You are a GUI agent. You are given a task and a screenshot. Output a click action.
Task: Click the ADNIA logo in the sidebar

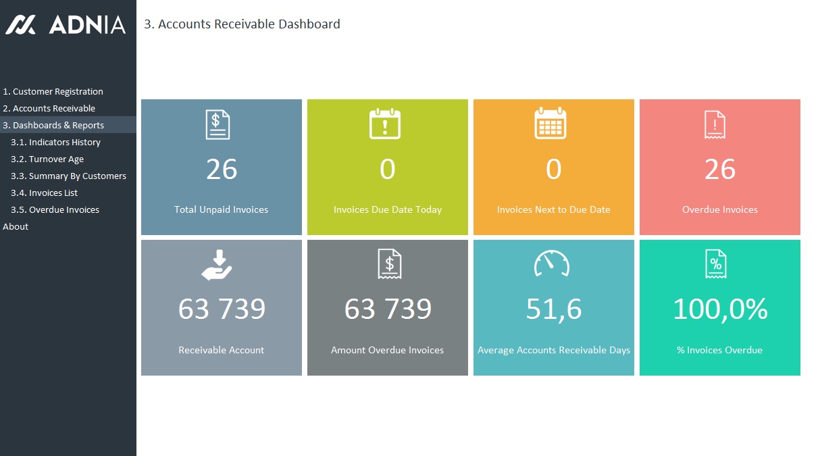coord(66,25)
